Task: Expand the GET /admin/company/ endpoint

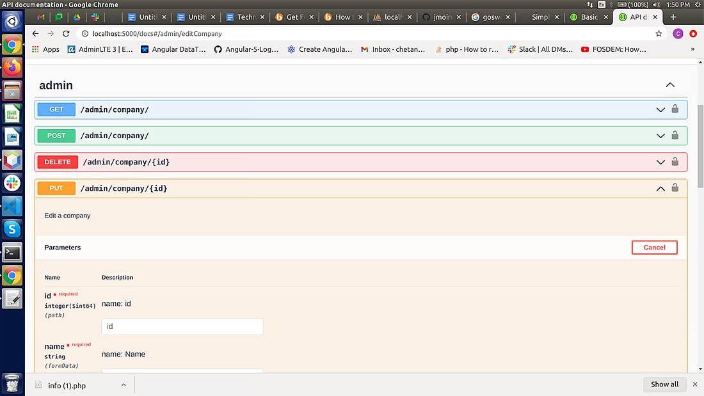Action: (660, 109)
